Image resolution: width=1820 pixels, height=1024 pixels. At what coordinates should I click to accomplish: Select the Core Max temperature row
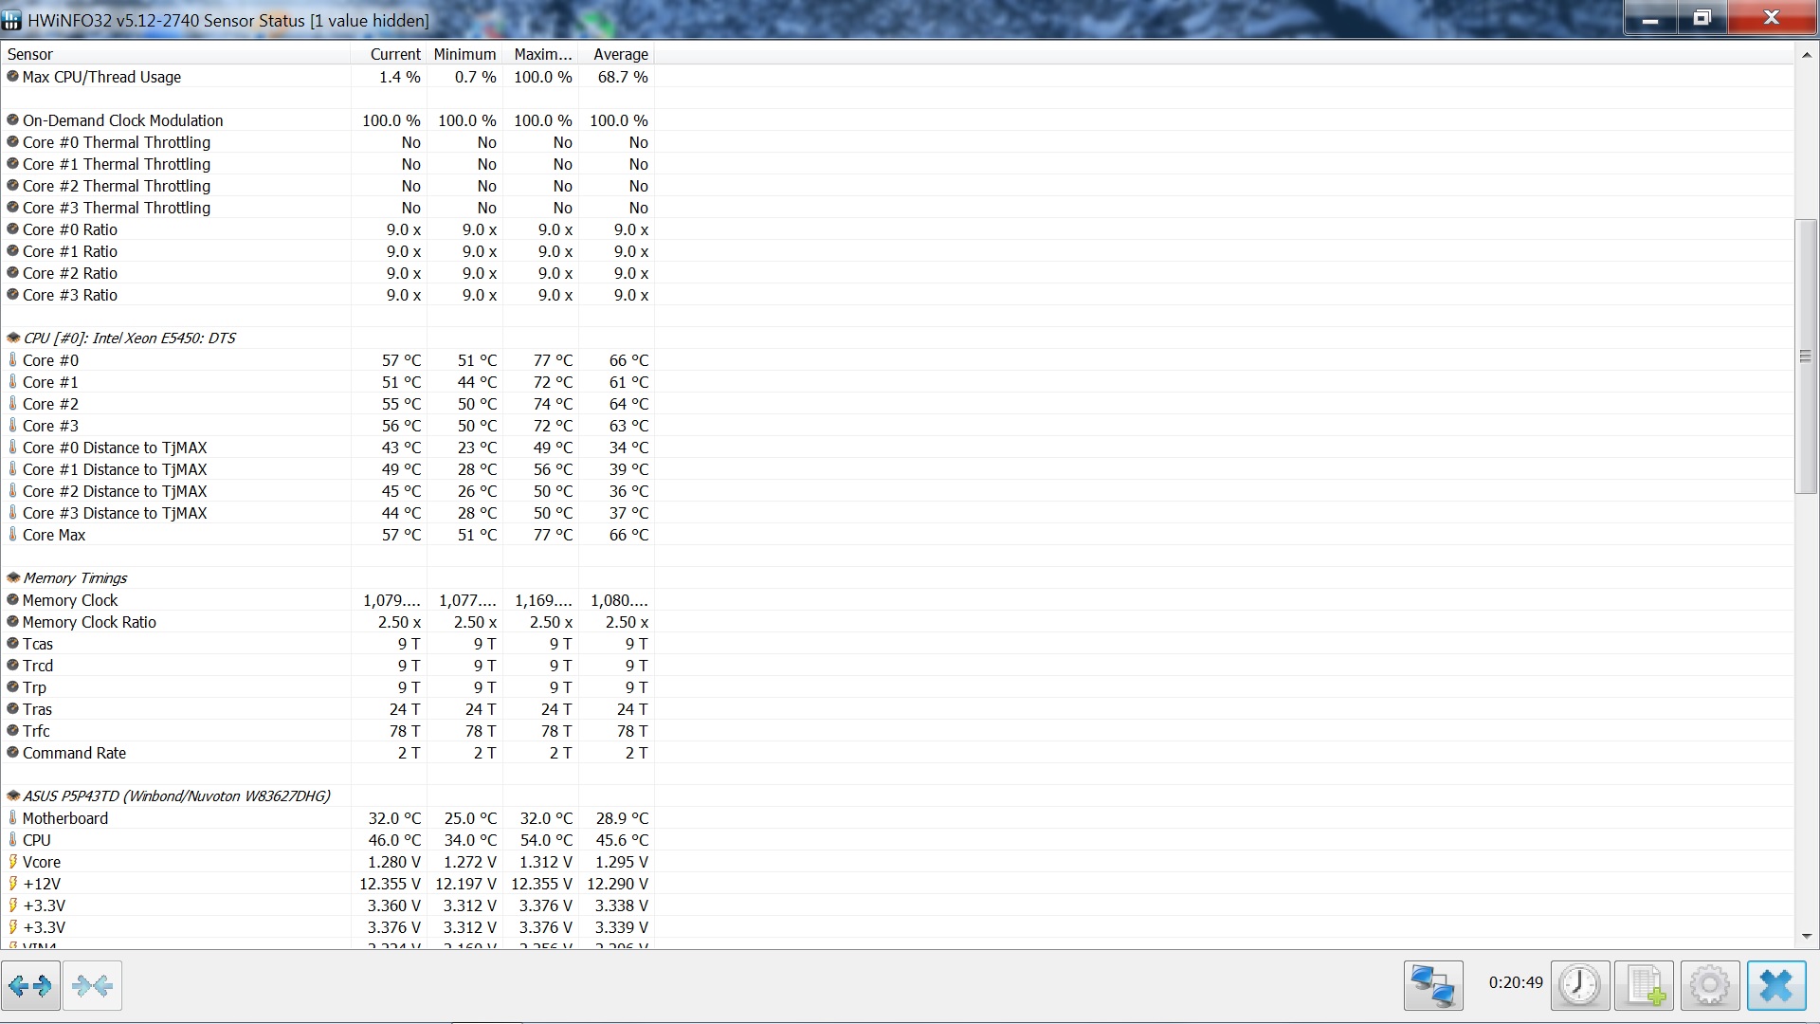54,535
